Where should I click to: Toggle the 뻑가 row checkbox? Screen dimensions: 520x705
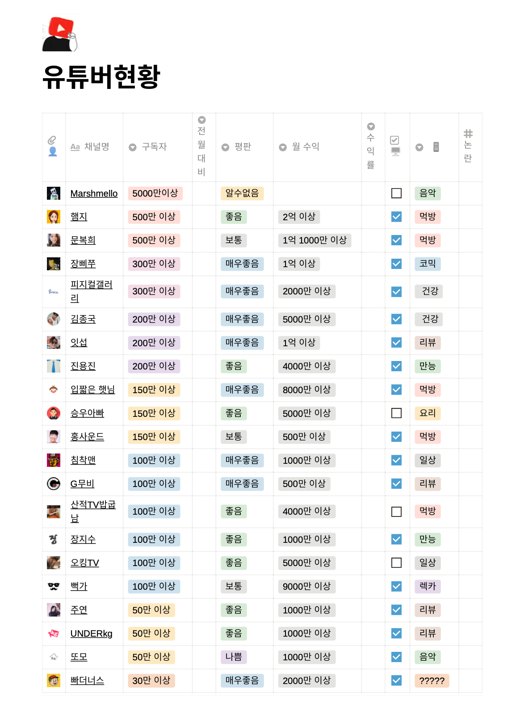(x=396, y=586)
